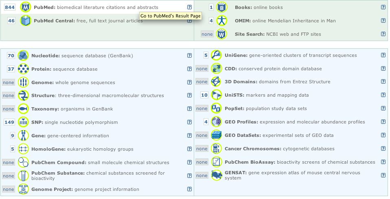390x199 pixels.
Task: Open the 37 Protein results
Action: 11,69
